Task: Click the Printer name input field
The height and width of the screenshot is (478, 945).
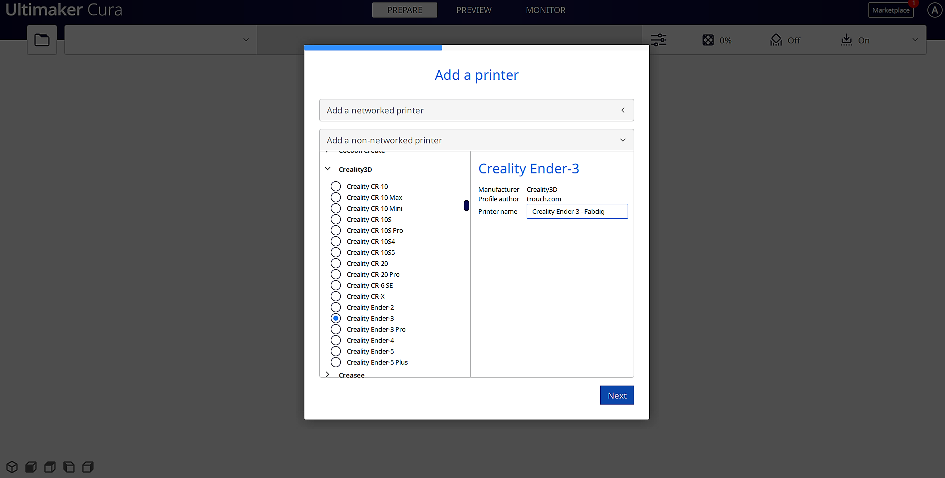Action: coord(577,211)
